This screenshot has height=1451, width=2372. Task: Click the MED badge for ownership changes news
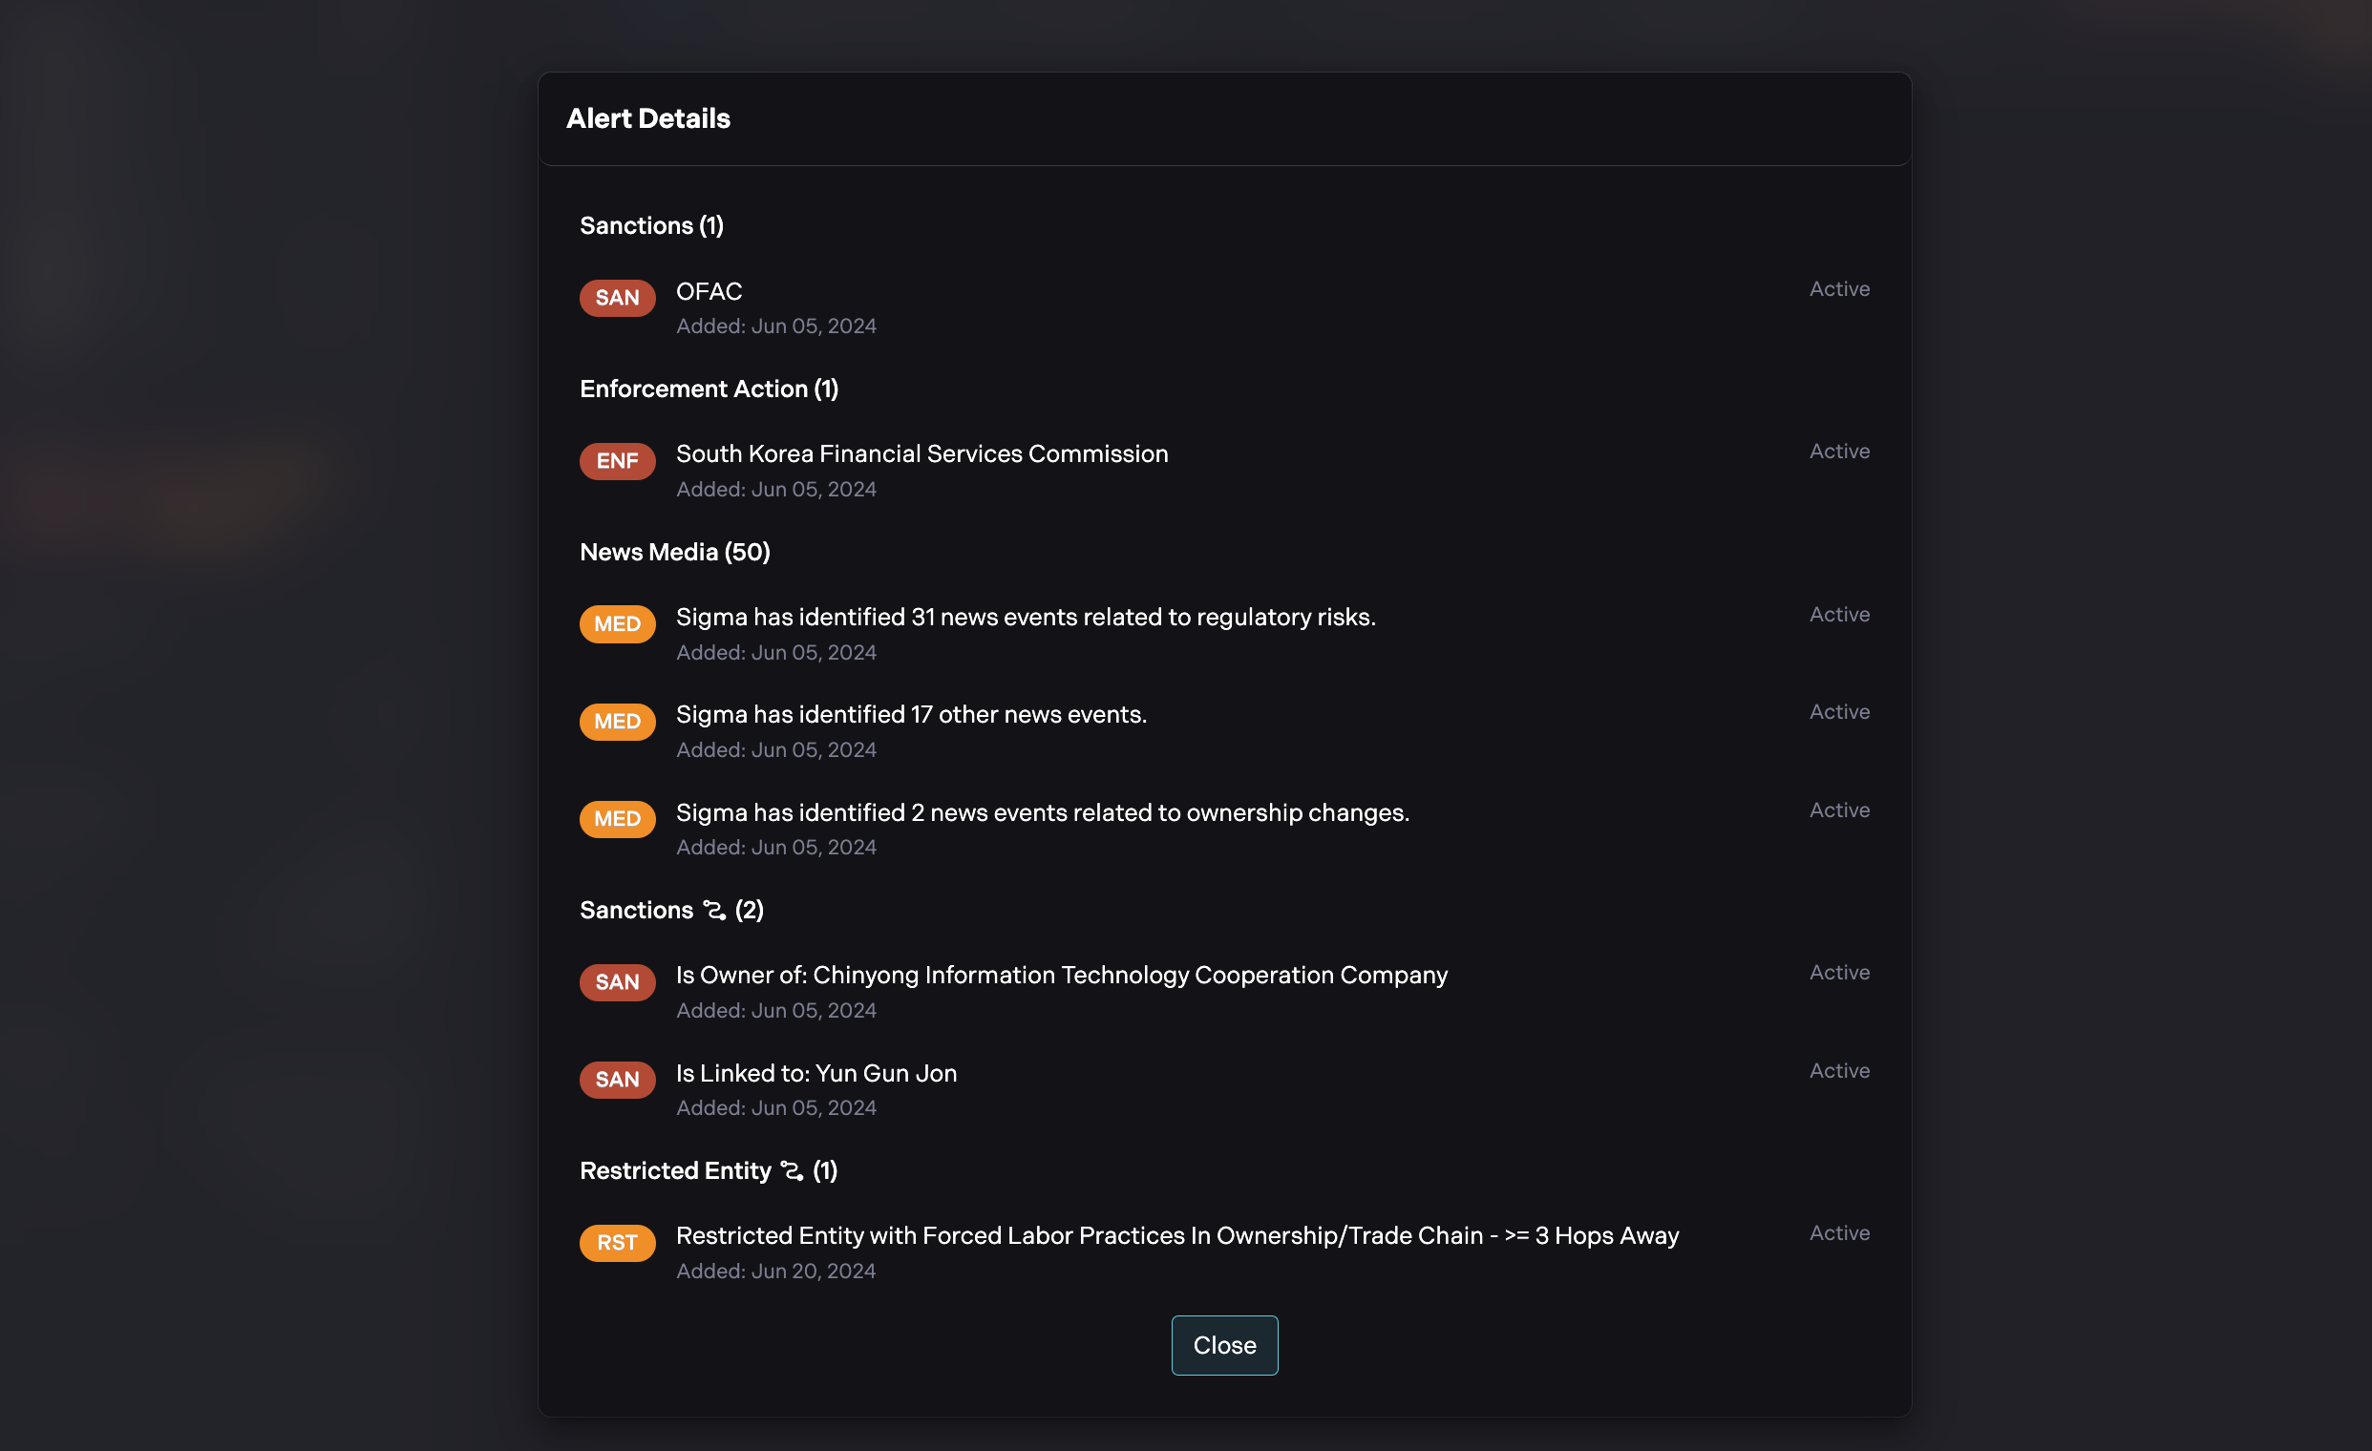point(617,819)
